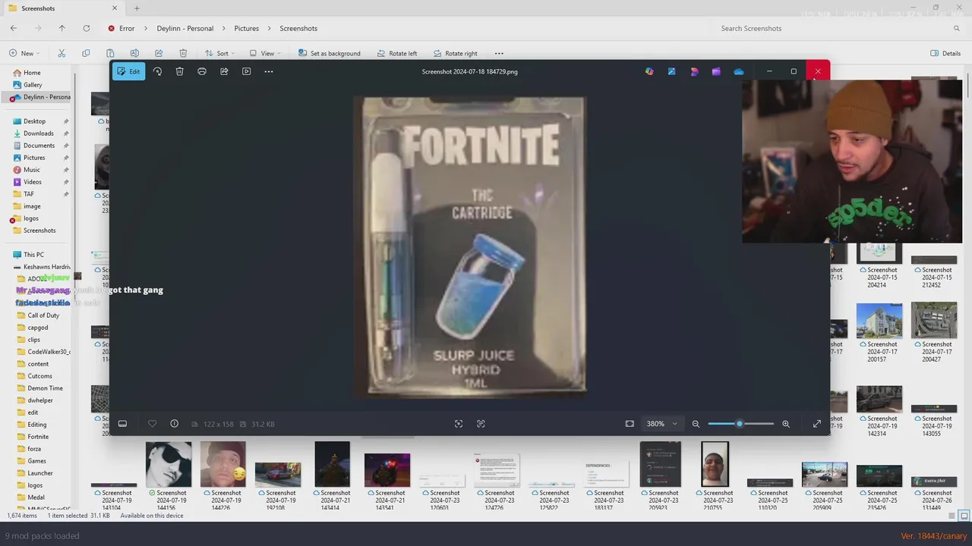Show file info in Photos viewer
This screenshot has height=546, width=972.
174,424
